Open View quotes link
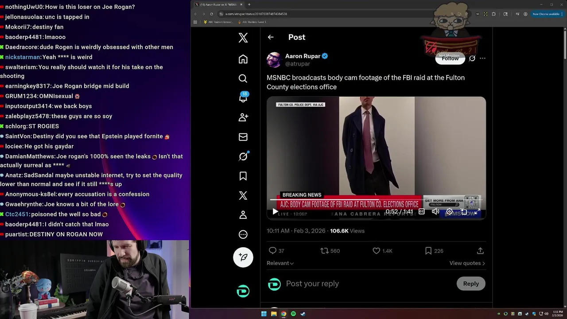The height and width of the screenshot is (319, 567). 467,263
